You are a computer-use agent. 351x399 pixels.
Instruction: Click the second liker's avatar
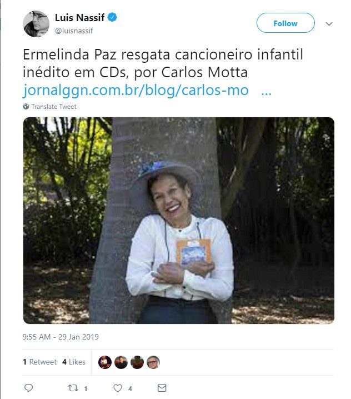[x=121, y=362]
